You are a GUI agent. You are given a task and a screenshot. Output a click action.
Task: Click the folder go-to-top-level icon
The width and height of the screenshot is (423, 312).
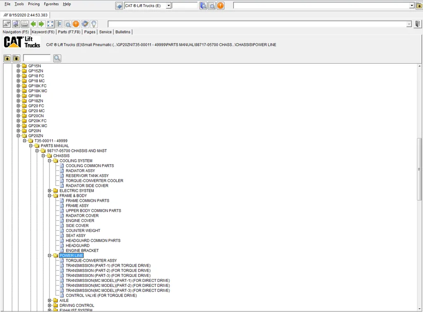[16, 58]
